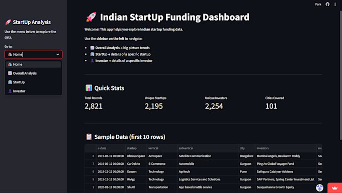342x193 pixels.
Task: Click the Satellite Communication subvertical cell
Action: 208,156
